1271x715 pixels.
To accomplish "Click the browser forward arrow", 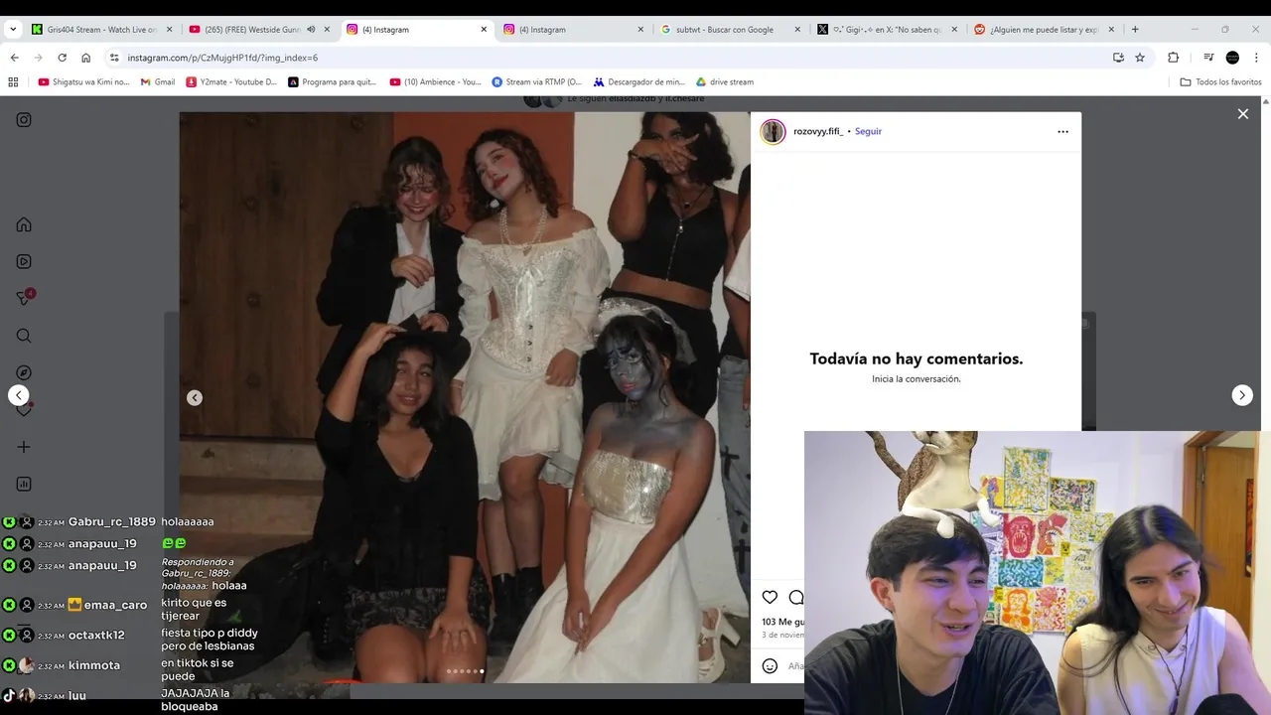I will (x=38, y=58).
